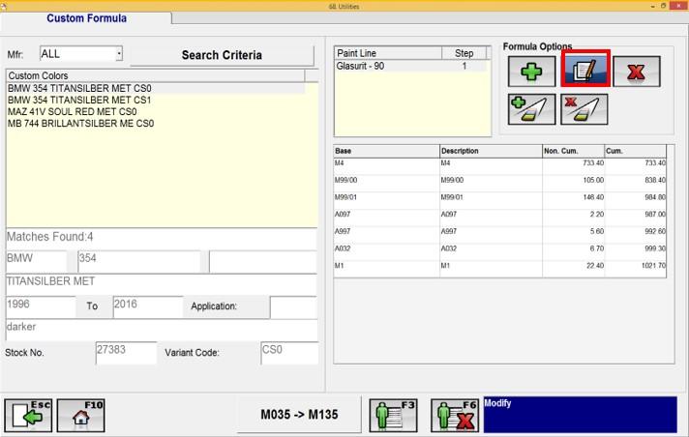Click the modify formula pencil icon
The height and width of the screenshot is (437, 689).
[x=584, y=70]
